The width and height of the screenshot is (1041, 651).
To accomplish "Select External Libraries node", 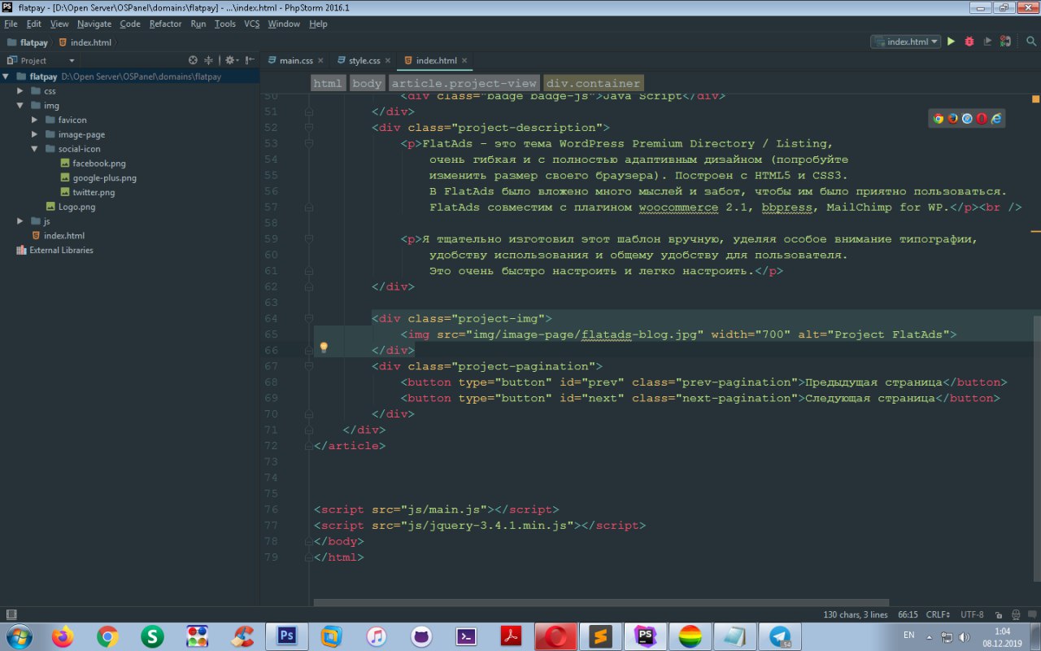I will point(61,250).
